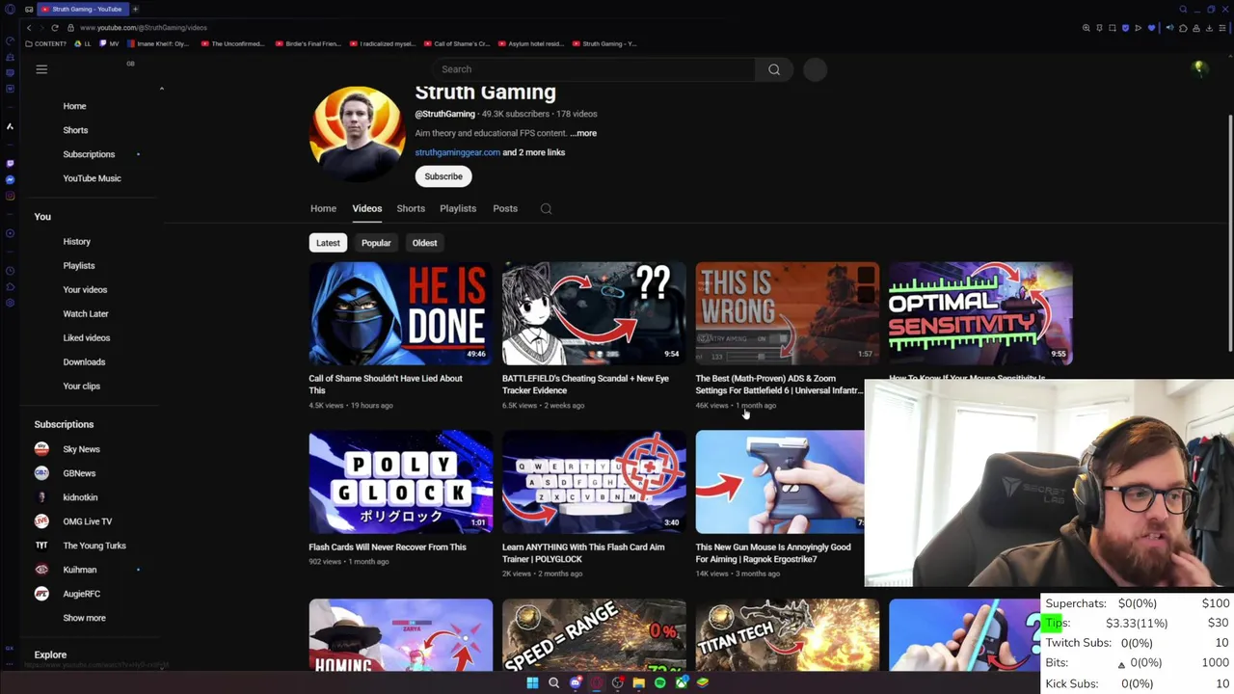Open the SPEED = RANGE video thumbnail
The image size is (1234, 694).
(594, 634)
